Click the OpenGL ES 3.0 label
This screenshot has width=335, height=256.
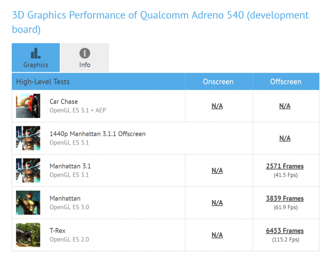pos(69,207)
